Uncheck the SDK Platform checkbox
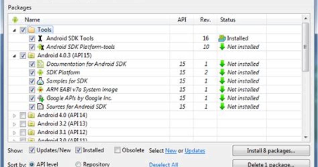The width and height of the screenshot is (318, 167). (x=32, y=73)
